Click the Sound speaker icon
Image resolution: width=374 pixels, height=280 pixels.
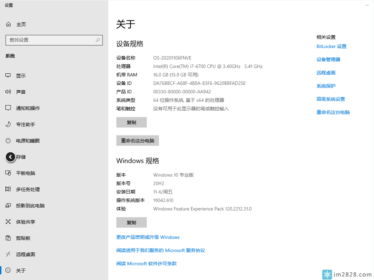point(8,92)
